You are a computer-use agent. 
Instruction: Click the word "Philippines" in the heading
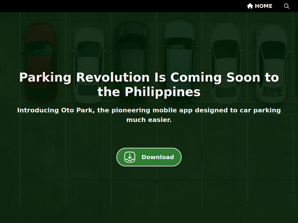163,92
